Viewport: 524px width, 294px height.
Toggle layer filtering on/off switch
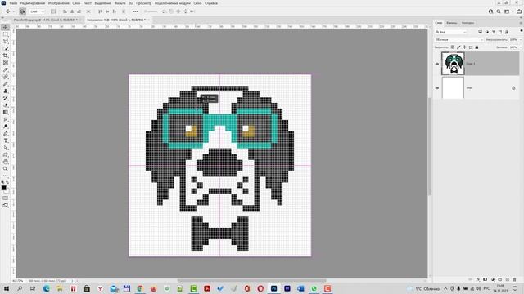point(522,31)
